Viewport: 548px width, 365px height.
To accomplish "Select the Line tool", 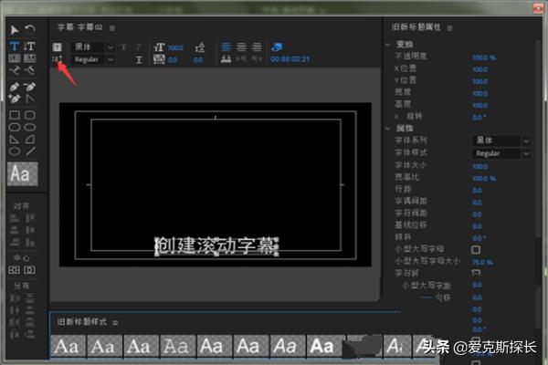I will 30,151.
